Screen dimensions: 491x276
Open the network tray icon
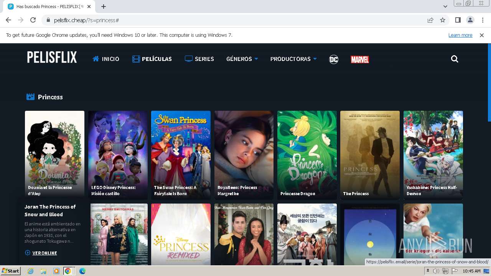coord(445,271)
